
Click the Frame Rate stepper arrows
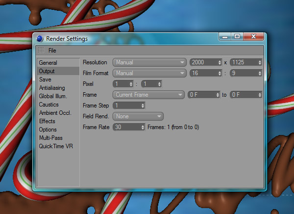point(143,127)
